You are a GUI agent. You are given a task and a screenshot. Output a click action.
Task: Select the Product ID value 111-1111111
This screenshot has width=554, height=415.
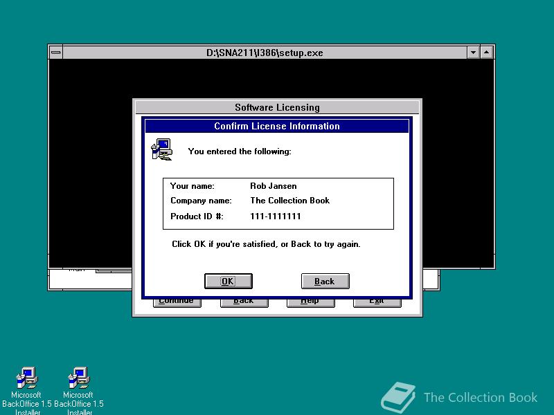tap(276, 216)
